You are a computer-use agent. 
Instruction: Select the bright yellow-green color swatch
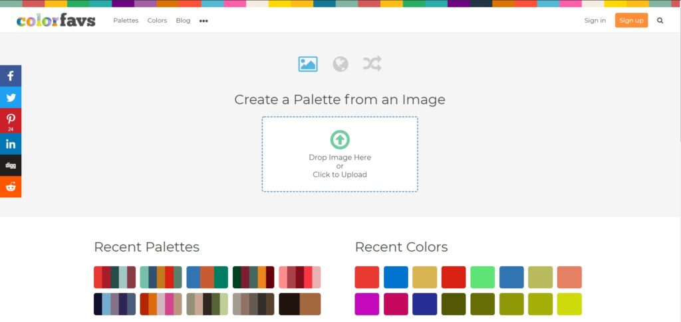tap(569, 304)
